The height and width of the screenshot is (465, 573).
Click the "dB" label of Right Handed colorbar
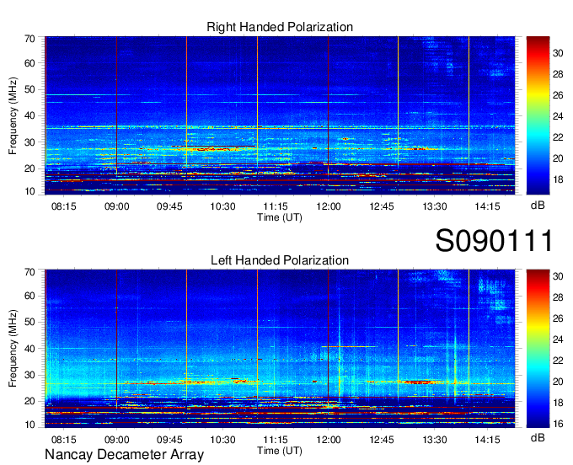pyautogui.click(x=538, y=205)
